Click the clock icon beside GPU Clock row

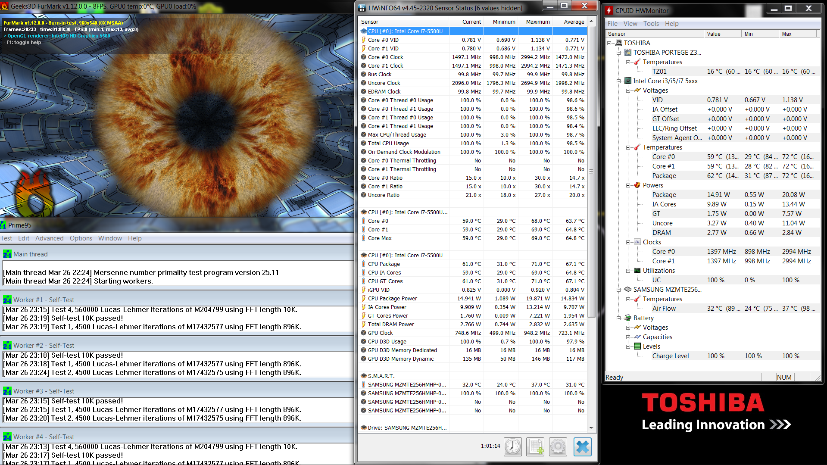click(364, 333)
